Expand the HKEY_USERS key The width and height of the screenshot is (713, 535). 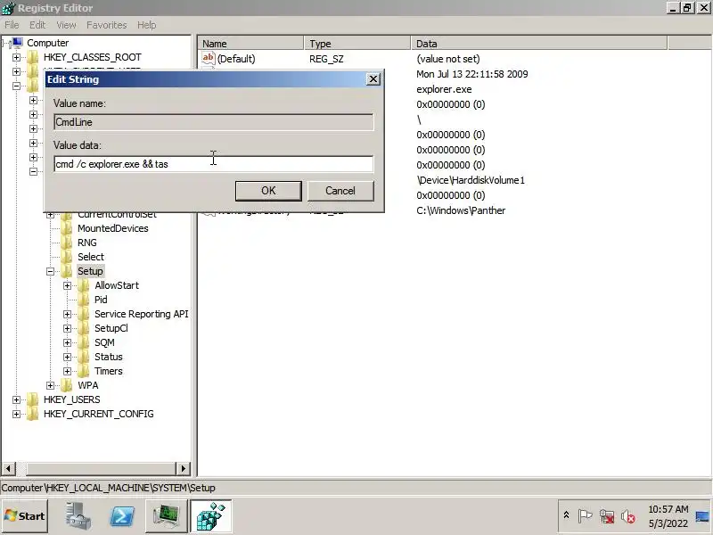click(16, 399)
